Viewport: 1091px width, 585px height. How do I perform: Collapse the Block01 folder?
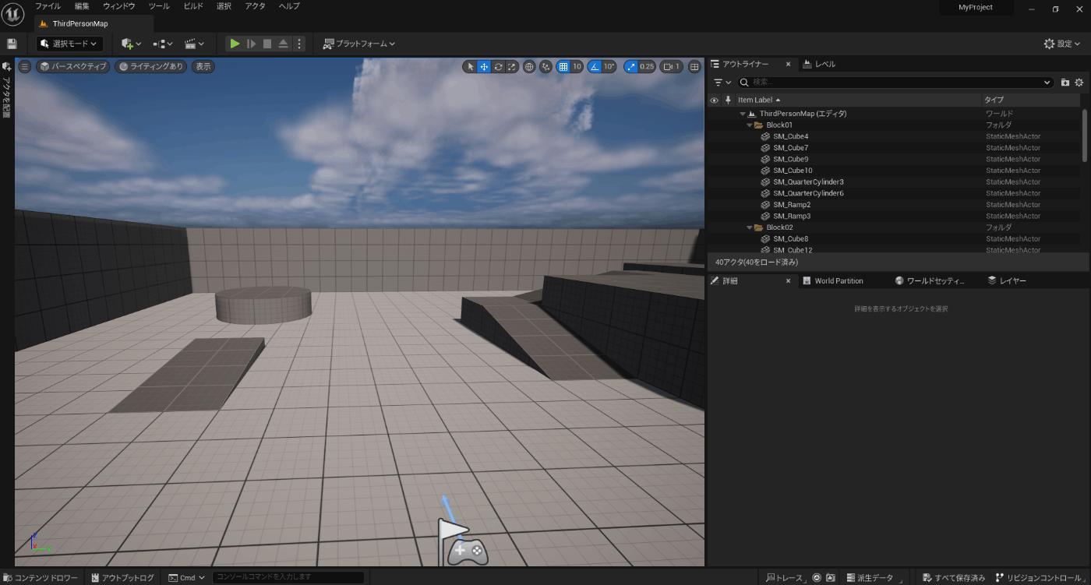point(750,125)
